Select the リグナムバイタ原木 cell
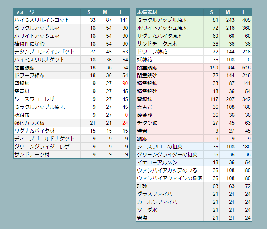The image size is (267, 229). point(170,36)
